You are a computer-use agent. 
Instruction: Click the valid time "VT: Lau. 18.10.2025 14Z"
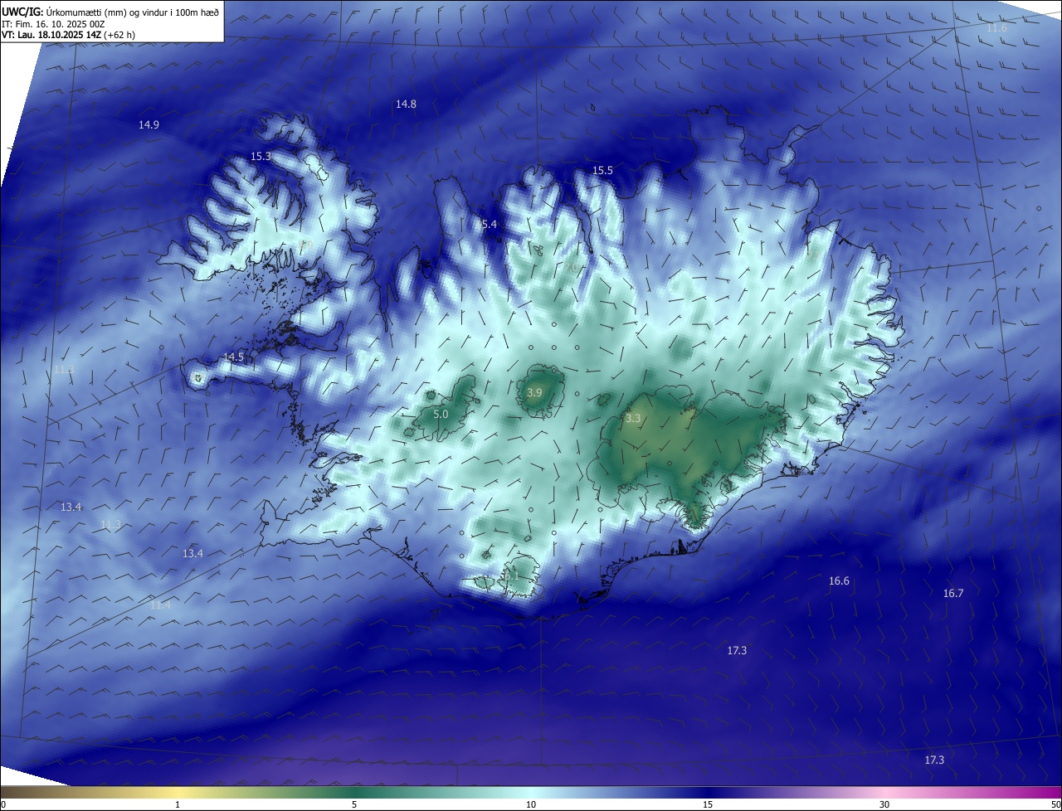(51, 35)
